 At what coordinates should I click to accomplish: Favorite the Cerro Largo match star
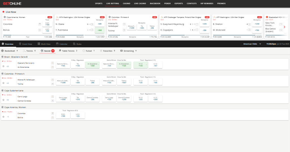tap(3, 100)
